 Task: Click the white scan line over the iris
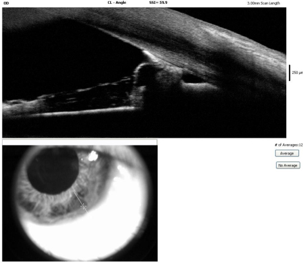point(81,201)
